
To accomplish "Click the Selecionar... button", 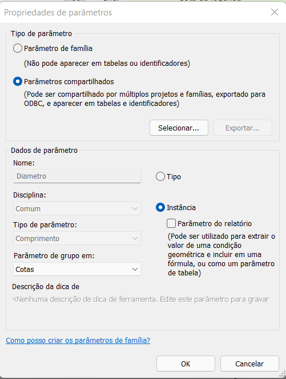I will 179,128.
